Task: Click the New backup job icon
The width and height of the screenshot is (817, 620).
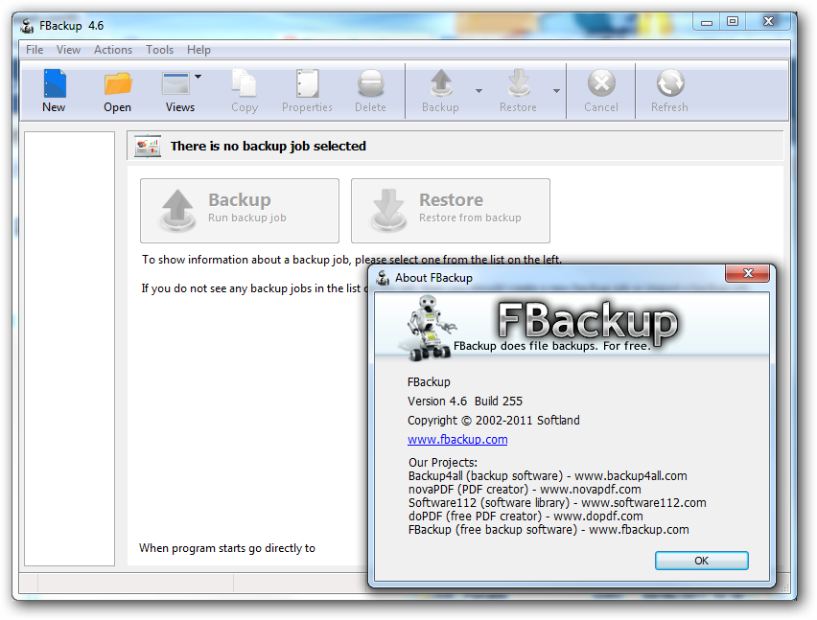Action: pyautogui.click(x=55, y=83)
